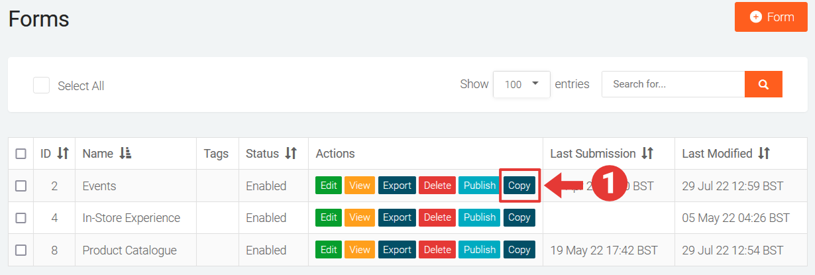Open the Show entries count dropdown

click(521, 84)
